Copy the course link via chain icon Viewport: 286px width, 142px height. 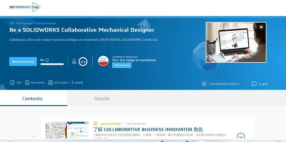(255, 27)
